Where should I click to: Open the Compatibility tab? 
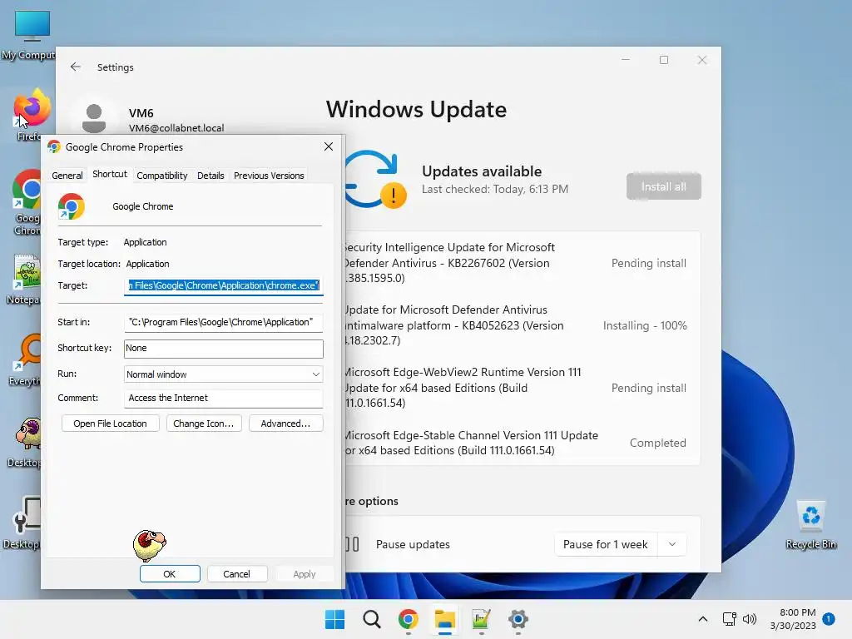click(162, 176)
